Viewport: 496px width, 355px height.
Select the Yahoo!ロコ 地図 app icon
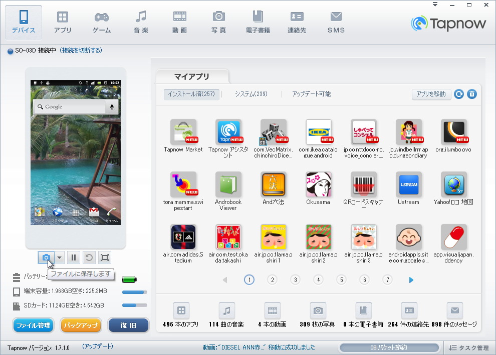point(453,184)
